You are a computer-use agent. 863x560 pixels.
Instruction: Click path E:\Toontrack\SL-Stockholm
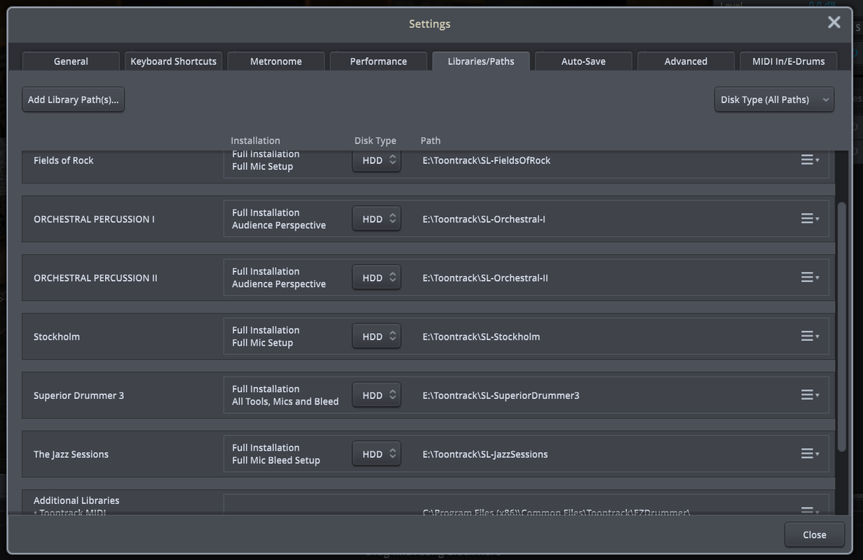pyautogui.click(x=481, y=337)
